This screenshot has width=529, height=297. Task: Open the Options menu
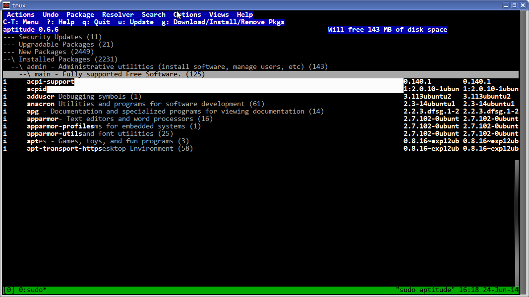(187, 14)
